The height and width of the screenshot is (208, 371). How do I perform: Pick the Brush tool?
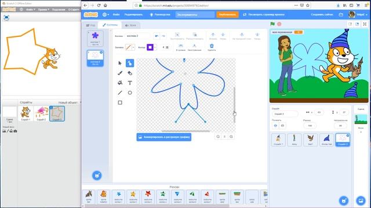click(x=120, y=73)
